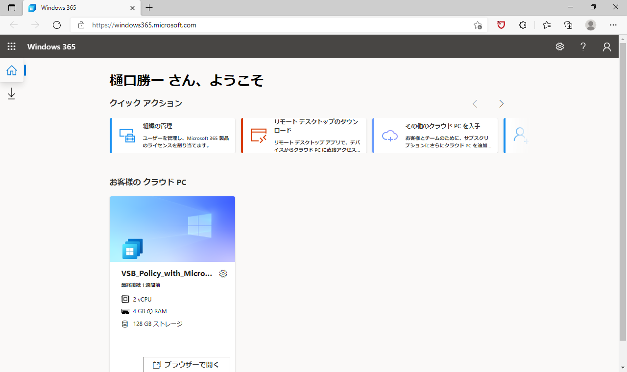
Task: Open リモート デスクトップのダウンロード card
Action: pos(304,136)
